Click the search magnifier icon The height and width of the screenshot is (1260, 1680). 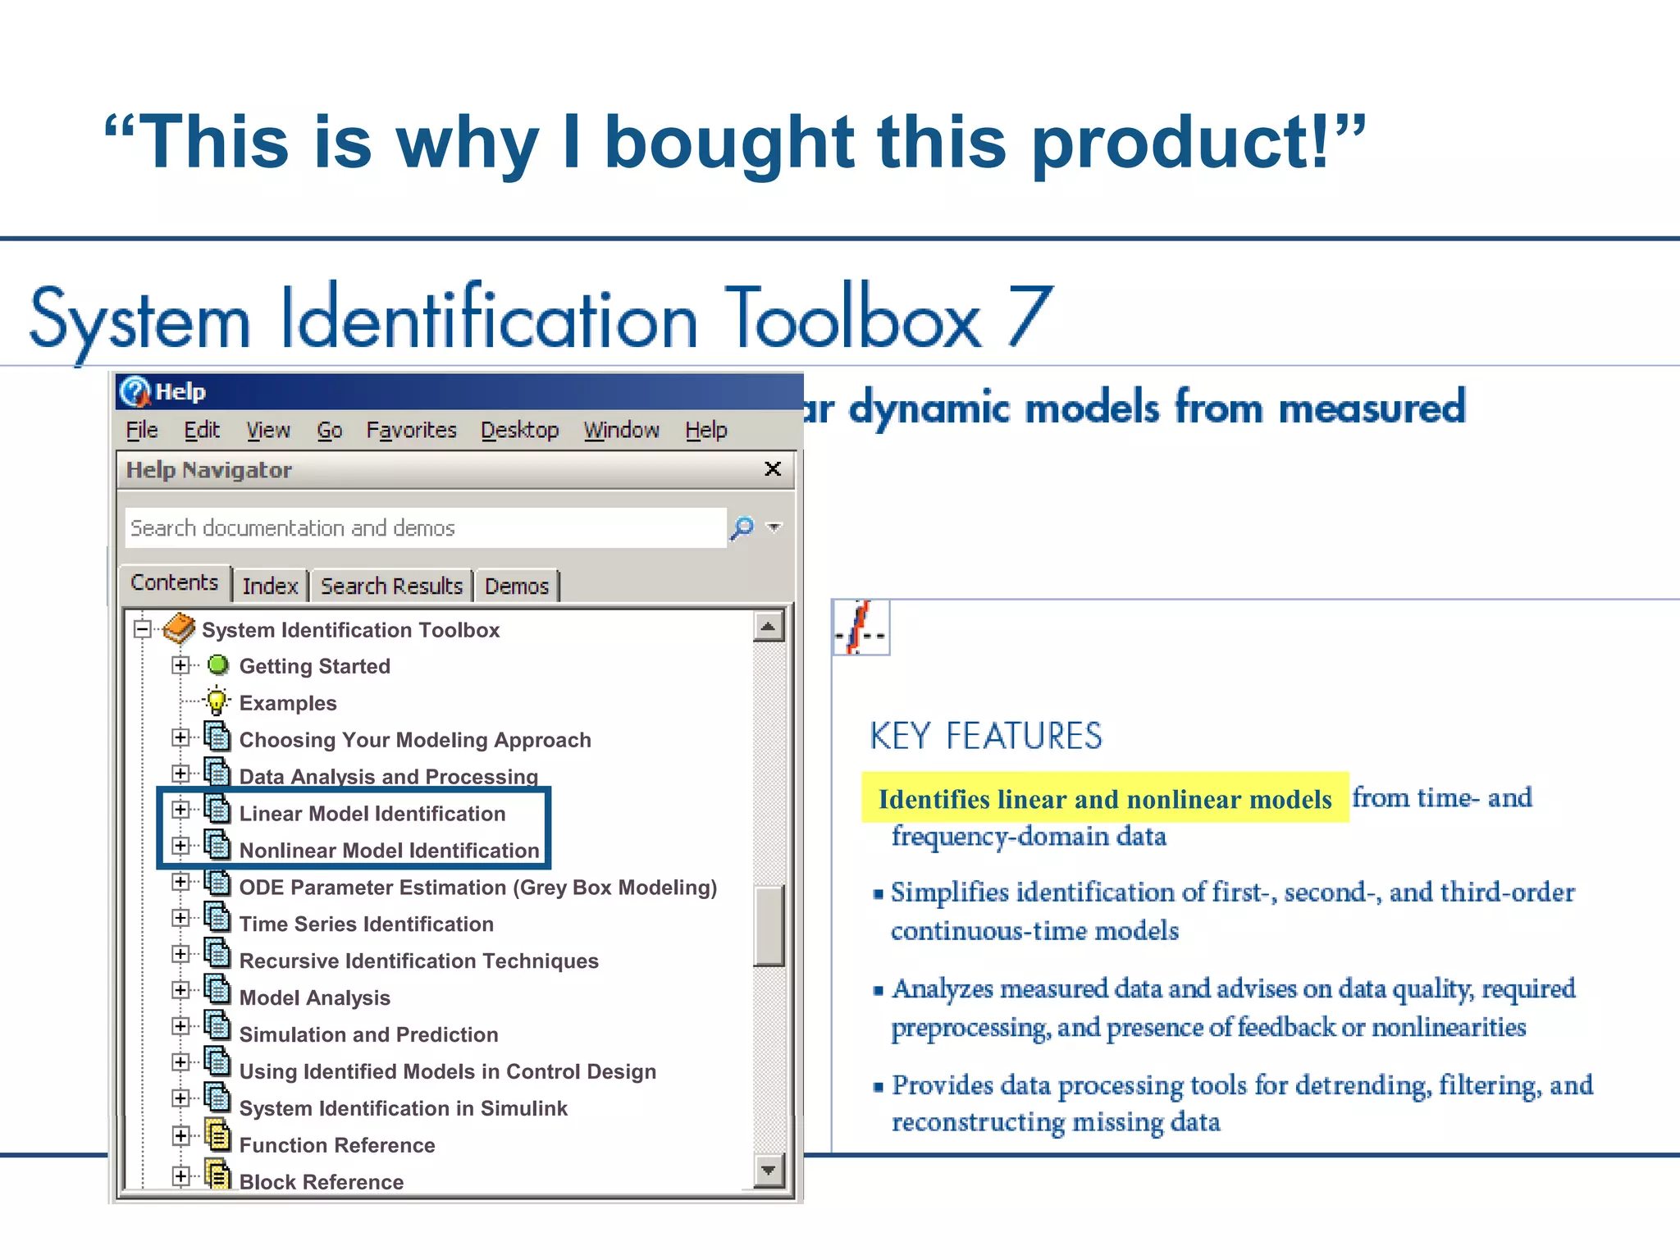pos(742,527)
